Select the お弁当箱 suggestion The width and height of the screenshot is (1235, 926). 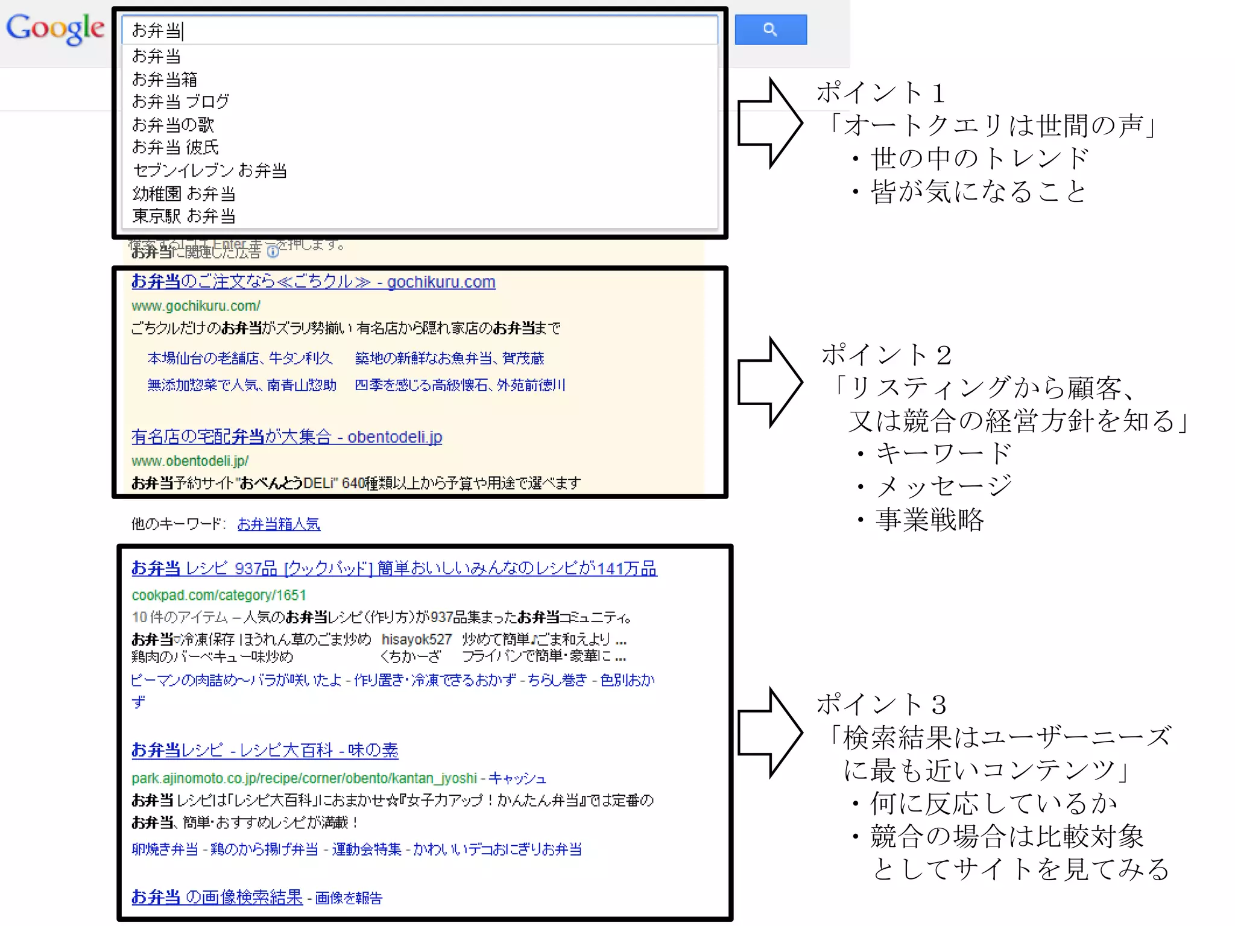[165, 79]
